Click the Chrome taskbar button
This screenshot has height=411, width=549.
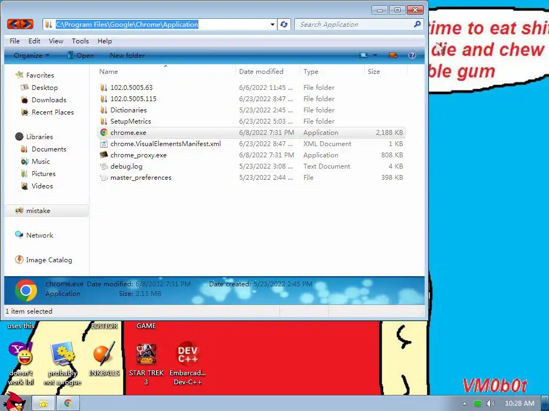tap(68, 404)
